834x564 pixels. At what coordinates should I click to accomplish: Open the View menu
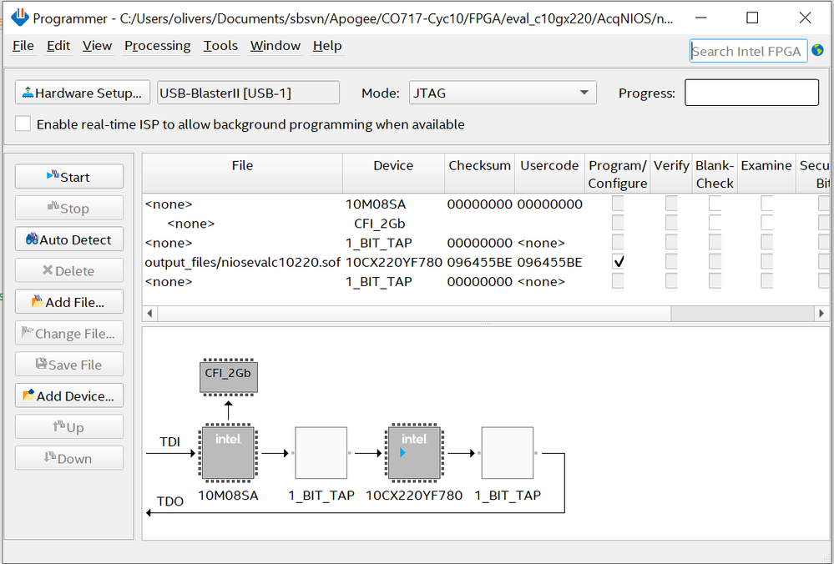pos(97,46)
